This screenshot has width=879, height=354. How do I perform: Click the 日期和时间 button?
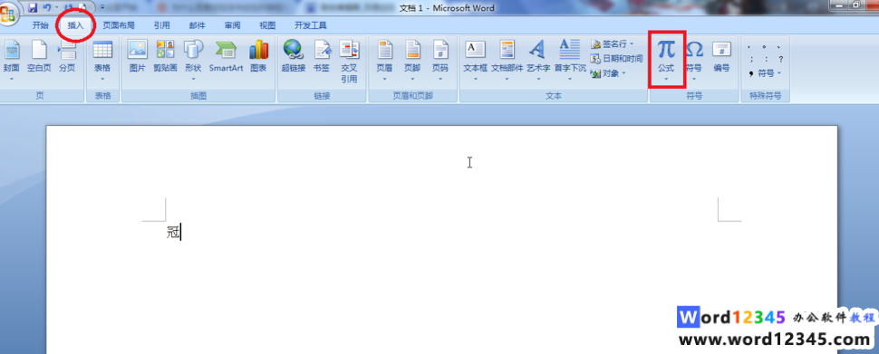(616, 59)
